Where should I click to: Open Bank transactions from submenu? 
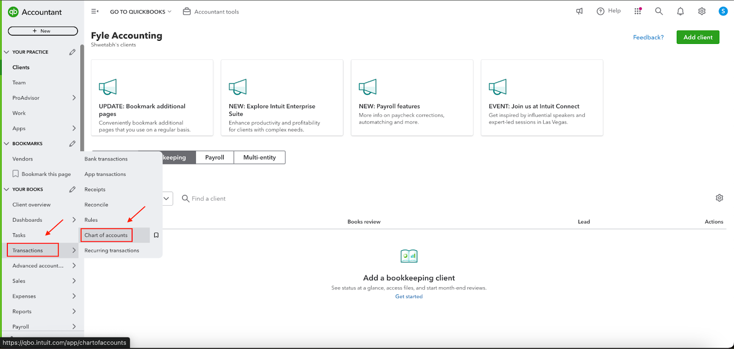106,159
